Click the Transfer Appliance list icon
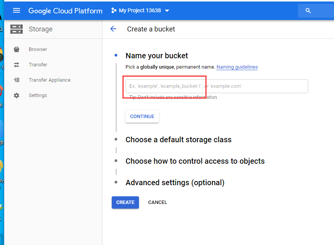Image resolution: width=334 pixels, height=245 pixels. tap(17, 80)
